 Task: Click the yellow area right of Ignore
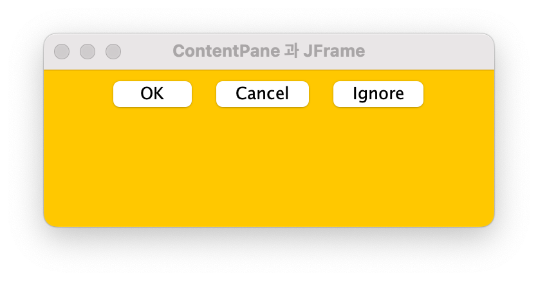459,94
